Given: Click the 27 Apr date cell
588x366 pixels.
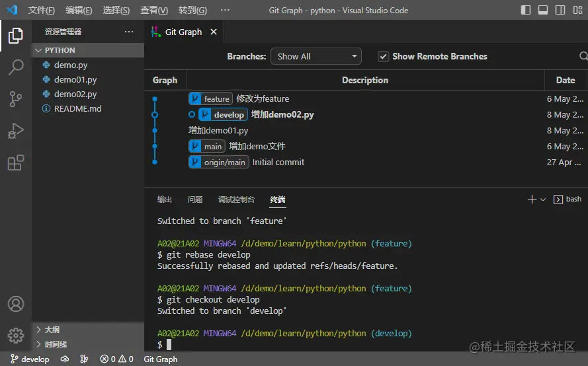Looking at the screenshot, I should pos(564,163).
